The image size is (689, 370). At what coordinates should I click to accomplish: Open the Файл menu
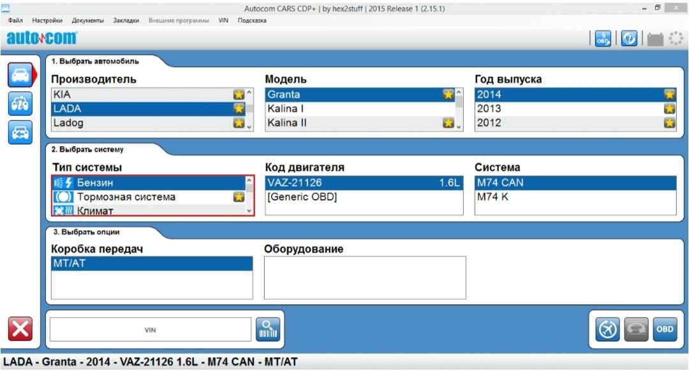15,20
